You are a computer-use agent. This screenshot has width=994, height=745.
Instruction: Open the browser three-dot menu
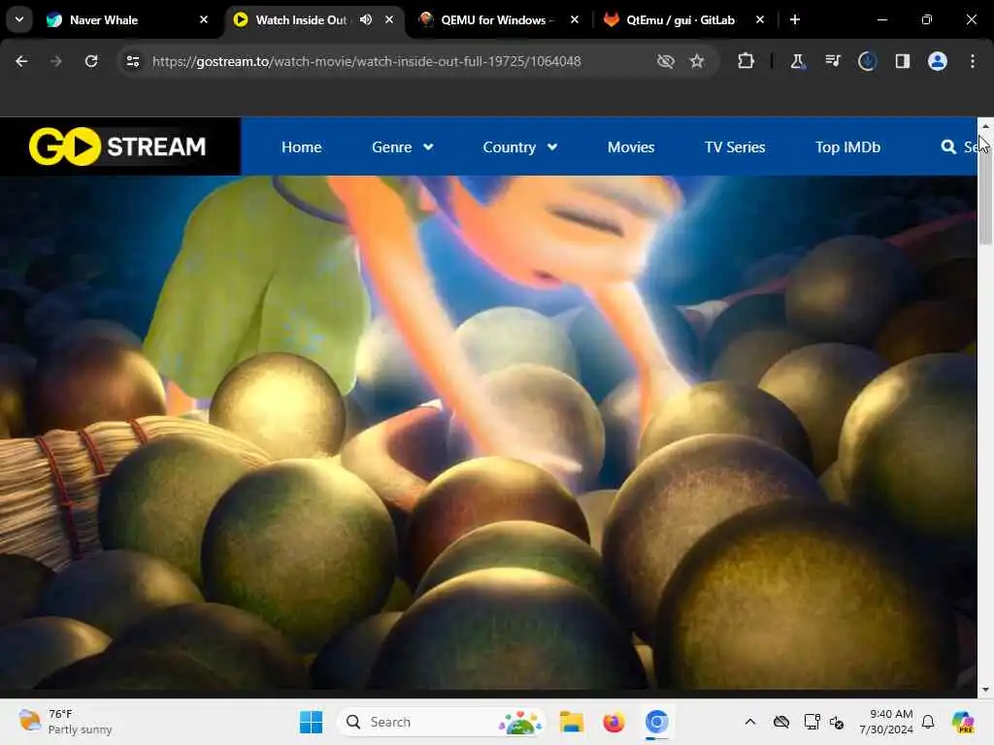(972, 61)
